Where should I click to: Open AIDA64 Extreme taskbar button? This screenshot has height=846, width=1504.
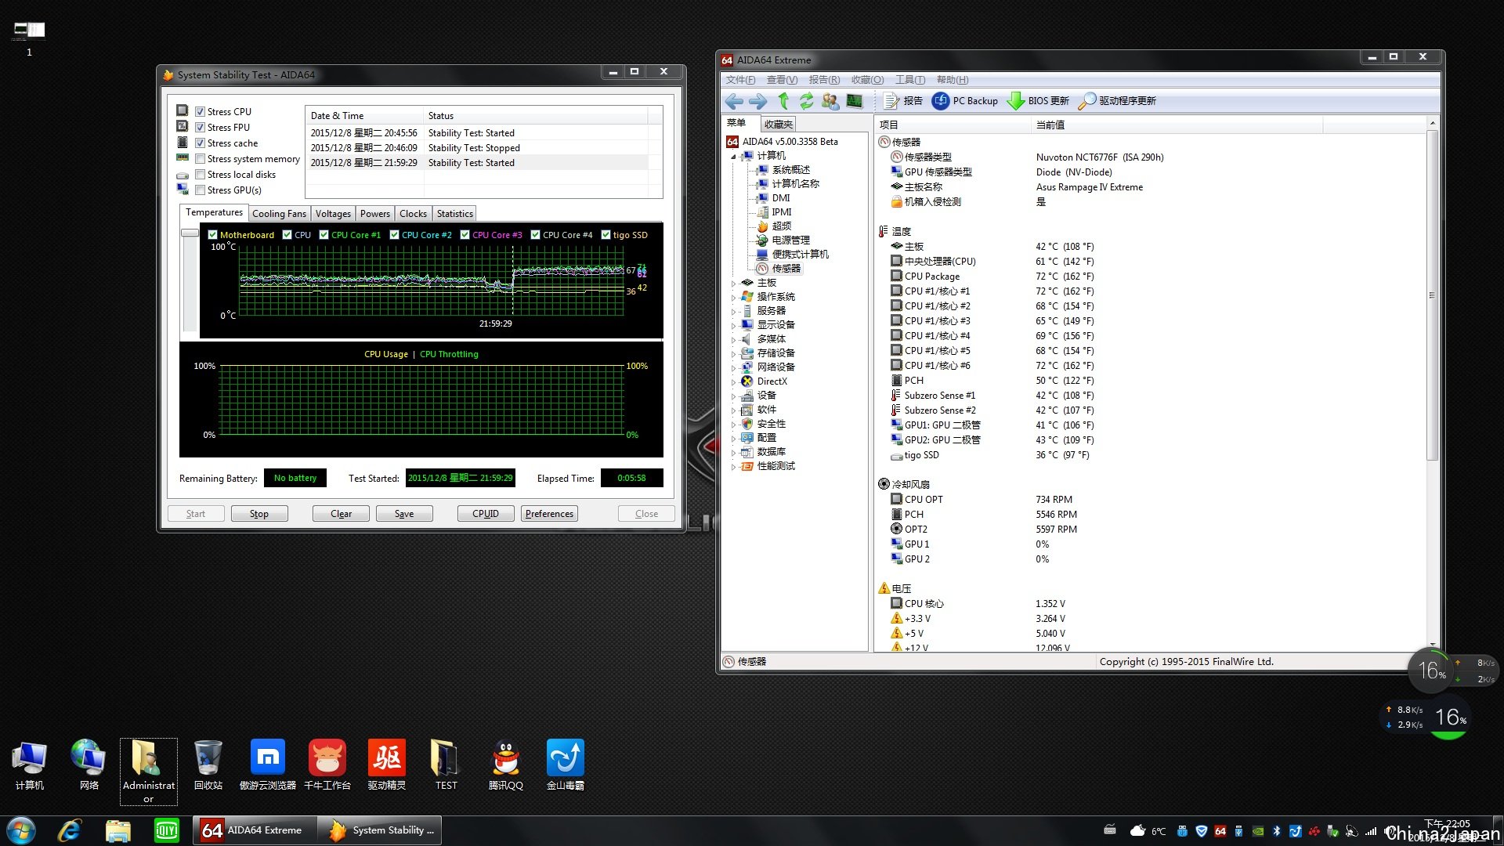coord(255,830)
